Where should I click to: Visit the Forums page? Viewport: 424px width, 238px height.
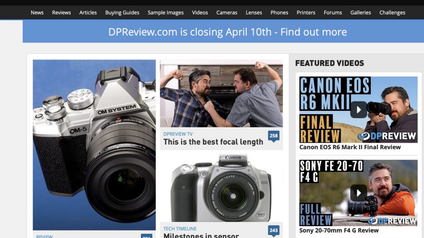pos(332,12)
